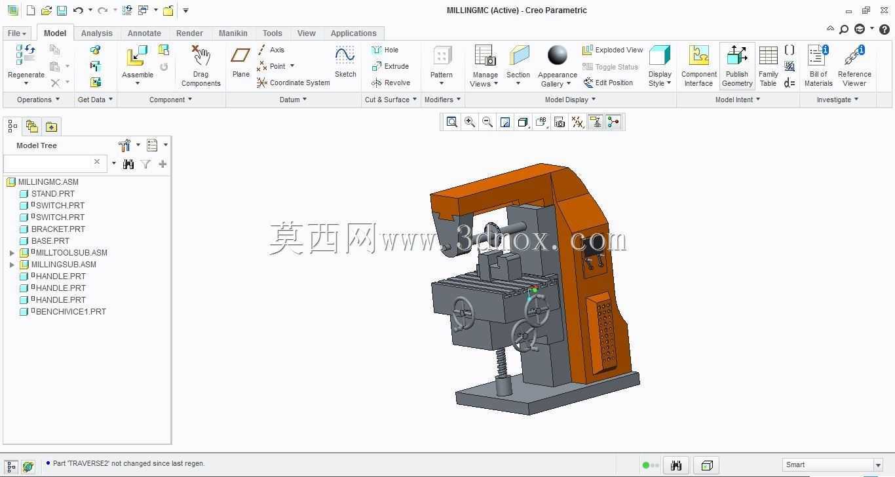This screenshot has height=477, width=895.
Task: Save the model with the floppy icon
Action: [62, 10]
